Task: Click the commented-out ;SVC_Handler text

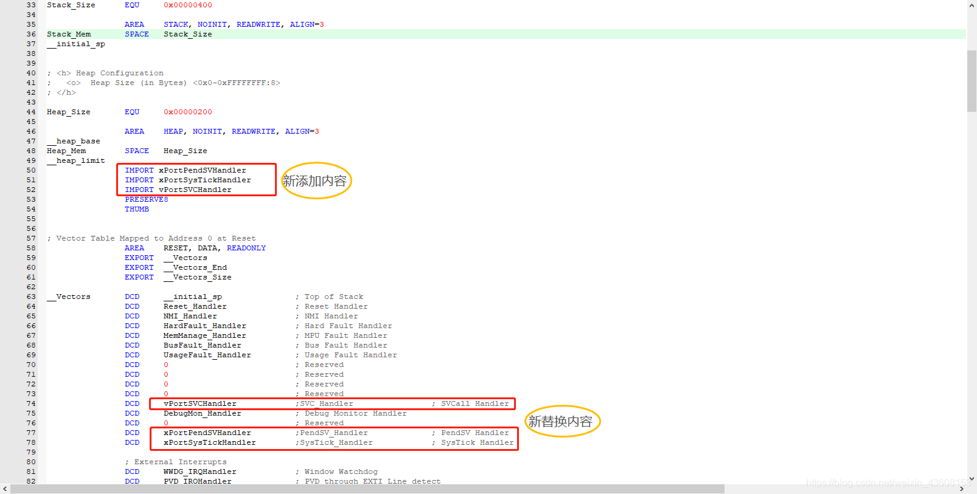Action: click(x=324, y=403)
